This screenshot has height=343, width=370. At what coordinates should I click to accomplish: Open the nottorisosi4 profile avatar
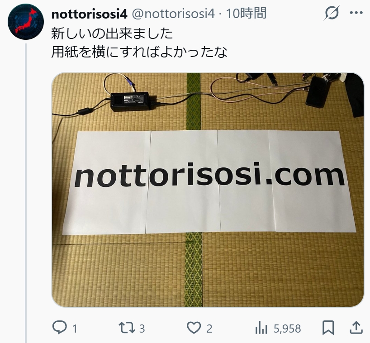26,21
